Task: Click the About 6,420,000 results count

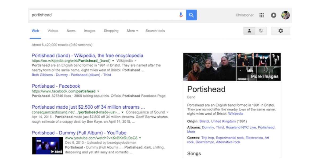Action: pyautogui.click(x=62, y=45)
